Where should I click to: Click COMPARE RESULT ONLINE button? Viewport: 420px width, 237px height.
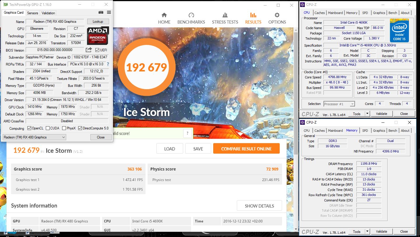coord(246,149)
